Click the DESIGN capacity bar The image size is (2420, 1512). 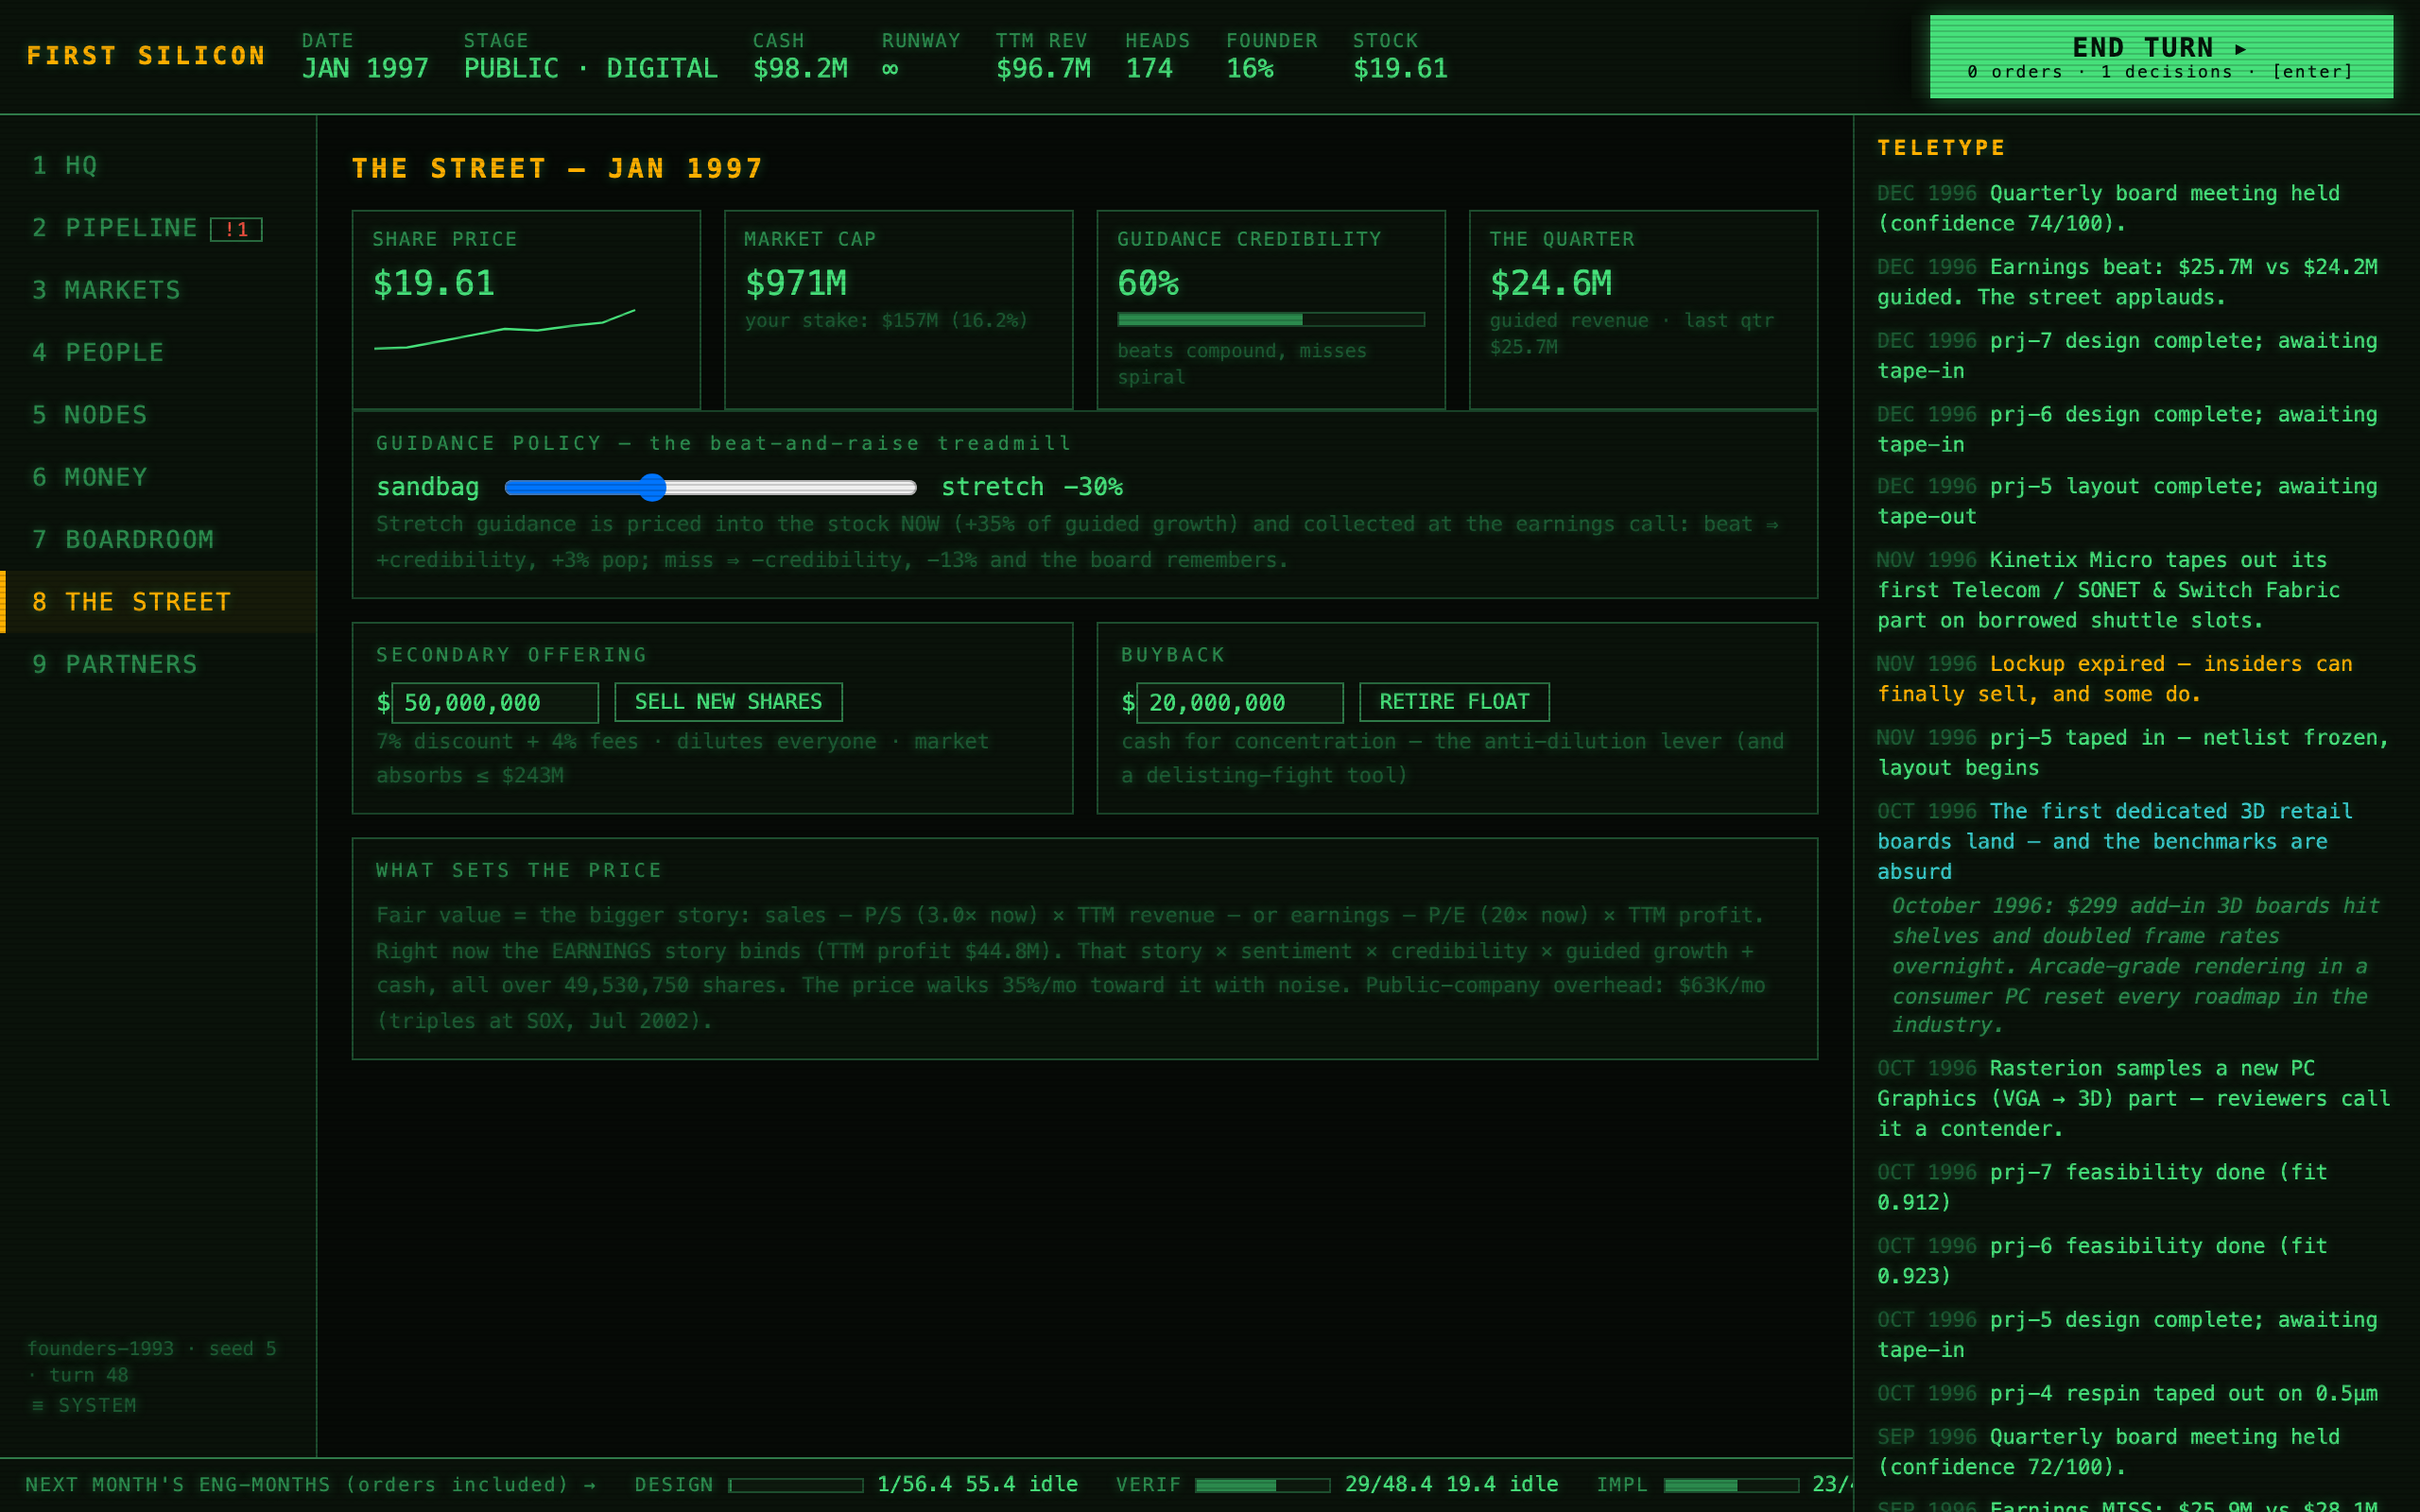(796, 1485)
